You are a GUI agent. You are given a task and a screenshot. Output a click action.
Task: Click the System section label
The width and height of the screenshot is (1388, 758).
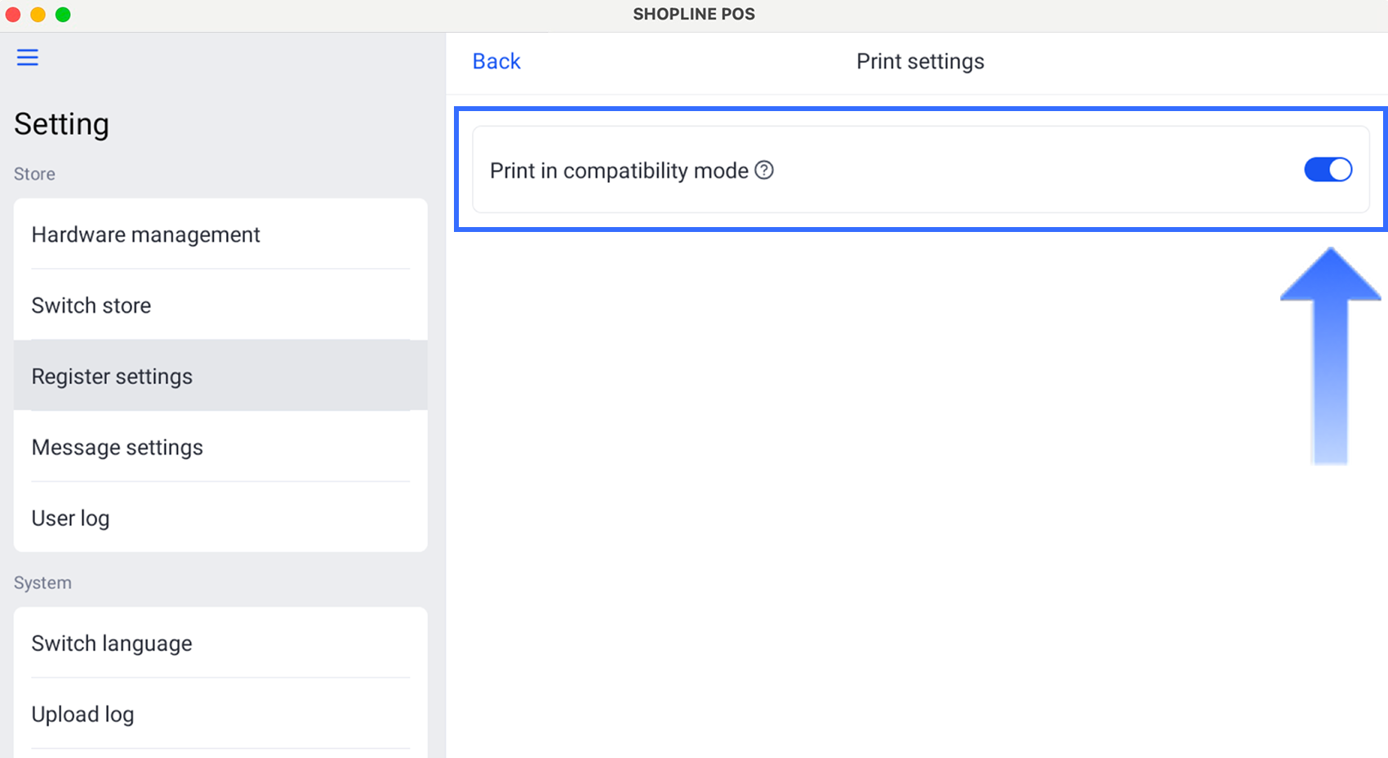pos(42,583)
